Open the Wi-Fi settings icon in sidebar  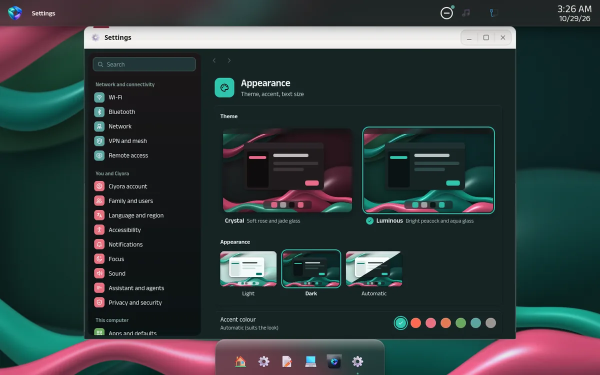click(x=99, y=97)
